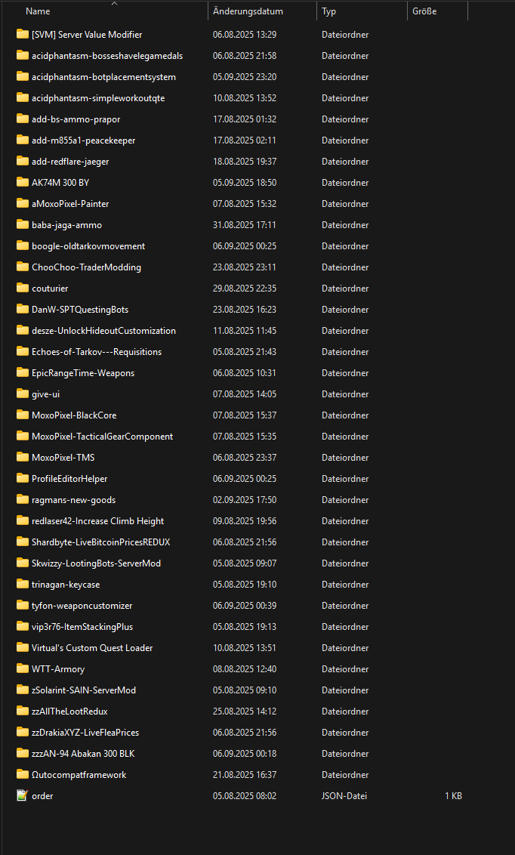Viewport: 515px width, 855px height.
Task: Click the order JSON file icon
Action: [23, 796]
